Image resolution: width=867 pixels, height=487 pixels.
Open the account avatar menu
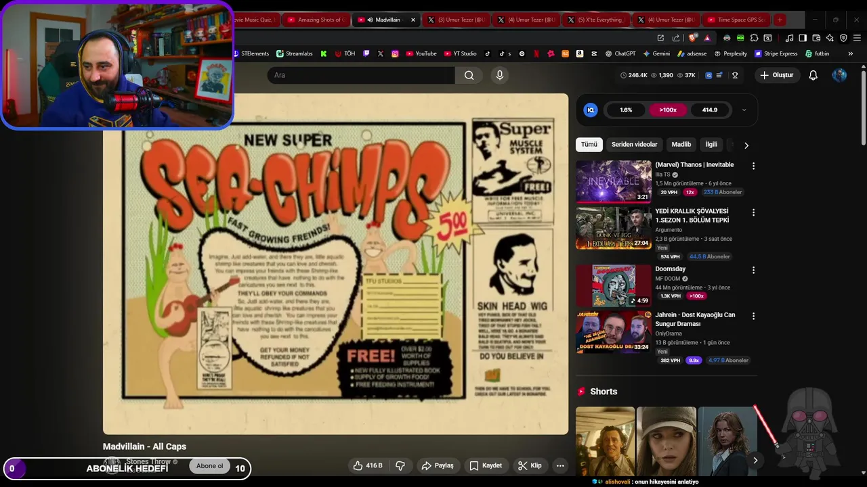(x=839, y=75)
